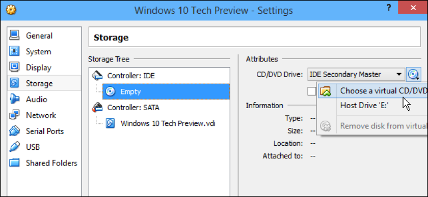Select Host Drive 'E:' menu entry
Screen dimensions: 428x197
(373, 105)
